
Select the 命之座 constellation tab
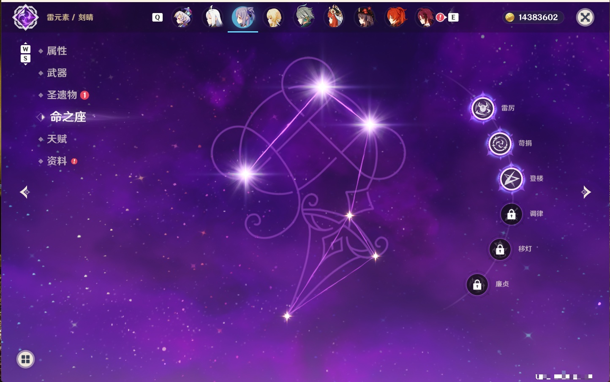pos(68,117)
